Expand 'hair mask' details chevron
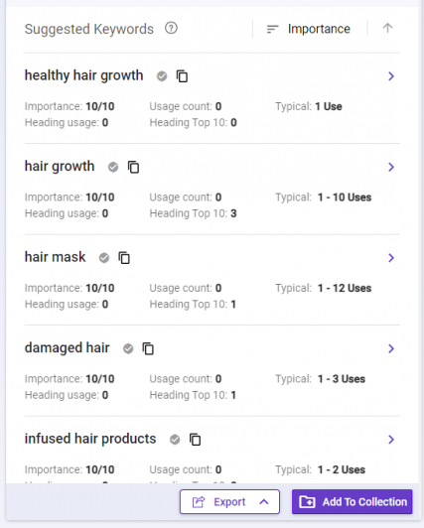Image resolution: width=424 pixels, height=528 pixels. 391,258
